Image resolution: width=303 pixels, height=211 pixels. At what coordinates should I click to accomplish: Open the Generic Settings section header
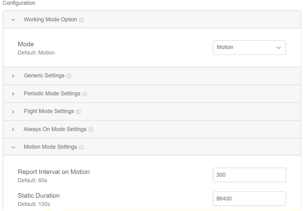[44, 76]
